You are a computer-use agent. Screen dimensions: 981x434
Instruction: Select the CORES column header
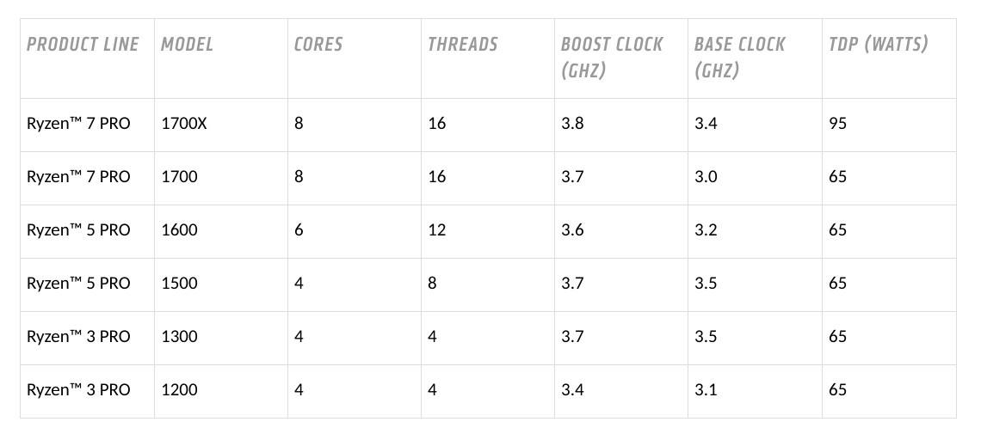[x=318, y=45]
